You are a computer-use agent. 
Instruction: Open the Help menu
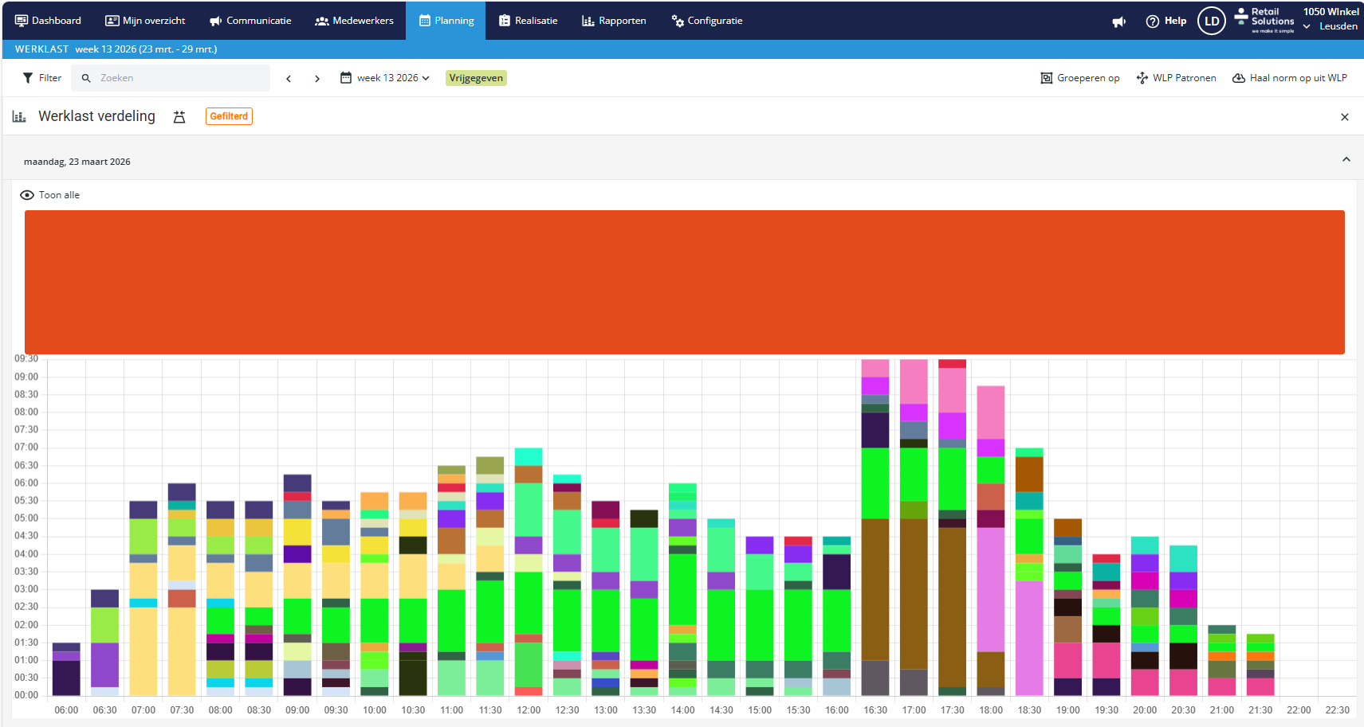click(x=1165, y=21)
